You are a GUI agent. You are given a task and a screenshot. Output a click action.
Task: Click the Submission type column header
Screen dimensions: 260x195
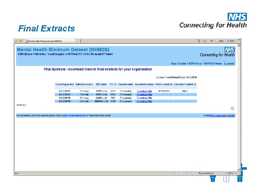(84, 84)
